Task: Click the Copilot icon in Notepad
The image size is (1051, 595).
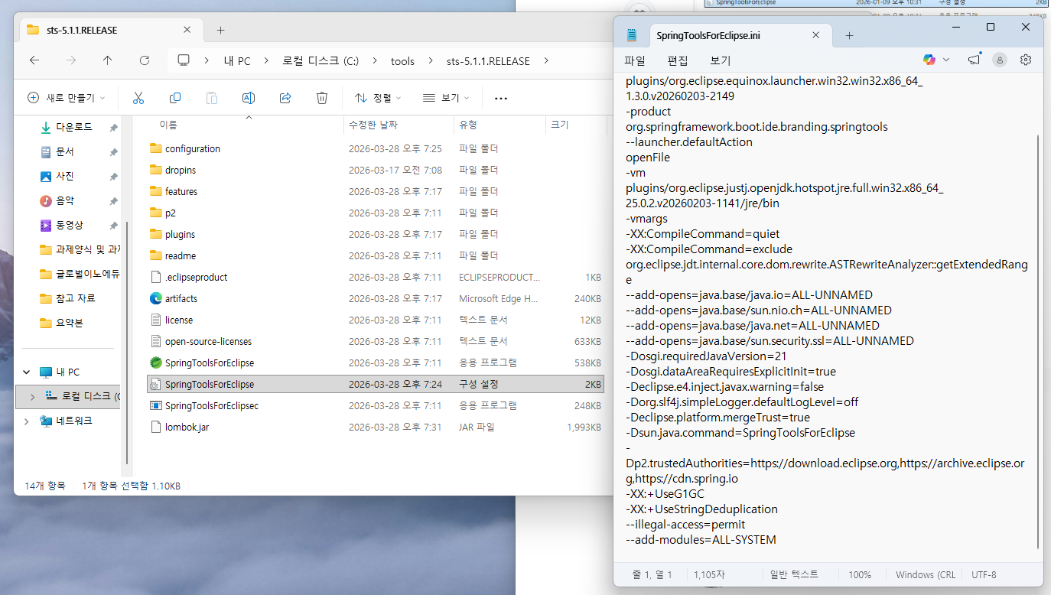Action: pyautogui.click(x=929, y=60)
